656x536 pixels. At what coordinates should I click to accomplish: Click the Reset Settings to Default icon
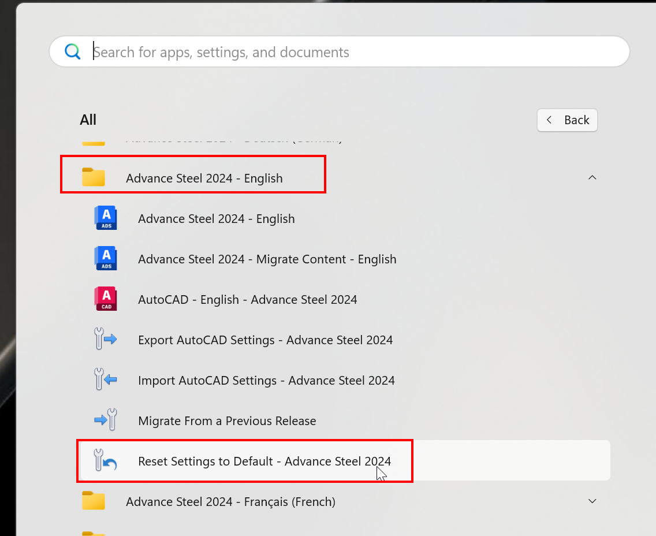click(x=106, y=461)
